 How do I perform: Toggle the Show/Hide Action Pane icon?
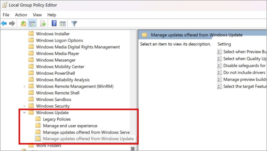(x=62, y=23)
